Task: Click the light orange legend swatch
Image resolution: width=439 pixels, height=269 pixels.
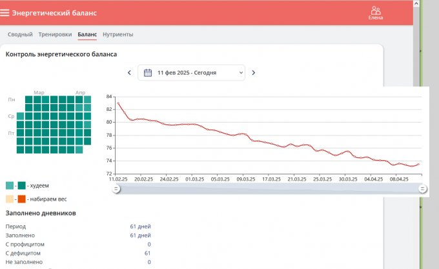Action: tap(9, 199)
